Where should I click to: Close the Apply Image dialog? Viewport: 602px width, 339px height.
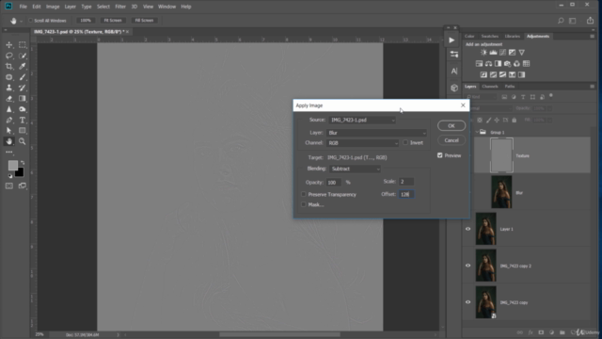click(463, 105)
